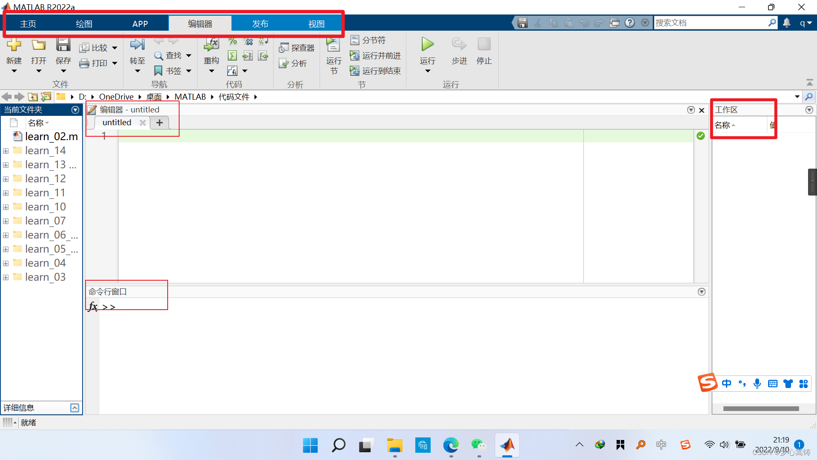Image resolution: width=817 pixels, height=460 pixels.
Task: Click the green Run (运行) play icon
Action: tap(427, 44)
